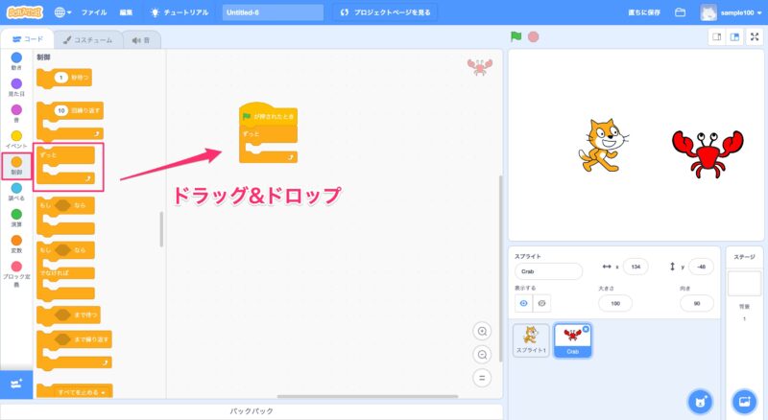Image resolution: width=768 pixels, height=420 pixels.
Task: Zoom out the code workspace
Action: click(x=482, y=354)
